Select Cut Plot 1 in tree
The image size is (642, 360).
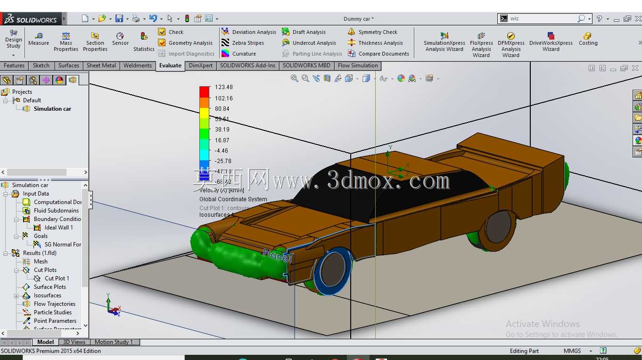click(x=51, y=278)
